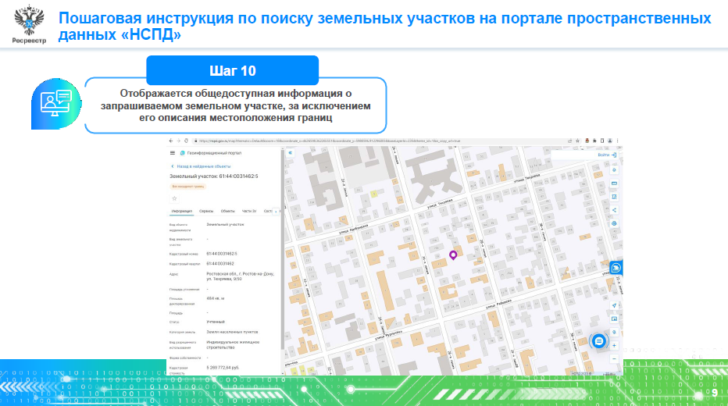This screenshot has height=406, width=728.
Task: Click the browser address bar URL
Action: pos(330,141)
